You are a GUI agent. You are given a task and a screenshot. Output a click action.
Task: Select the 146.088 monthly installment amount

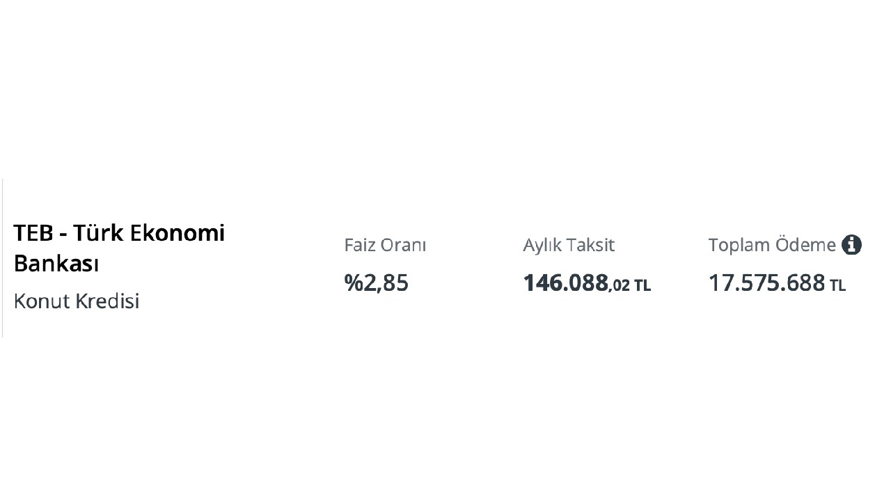tap(565, 283)
